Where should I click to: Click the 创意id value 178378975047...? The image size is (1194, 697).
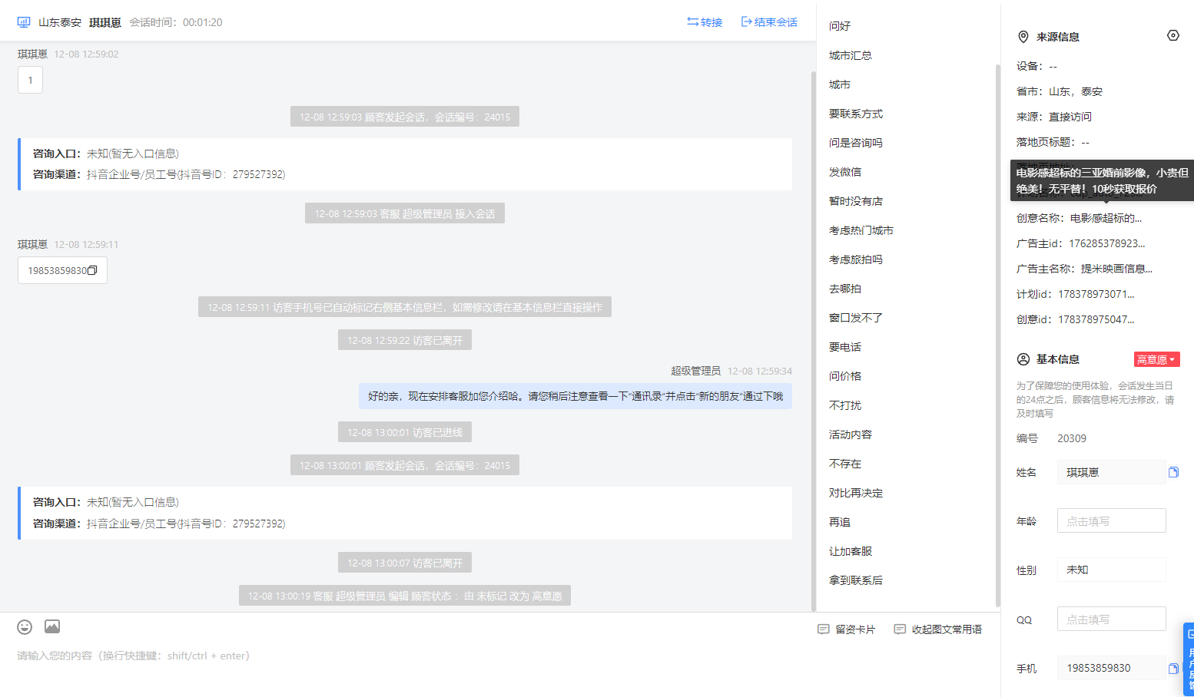(x=1096, y=319)
